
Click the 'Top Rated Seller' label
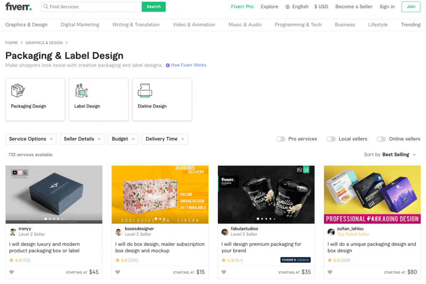coord(353,234)
